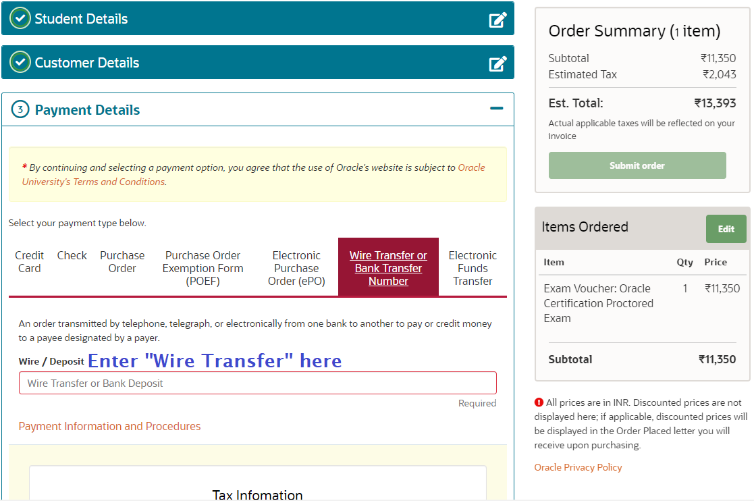Click the Estimated Tax value ₹2,043
The width and height of the screenshot is (754, 501).
point(720,74)
